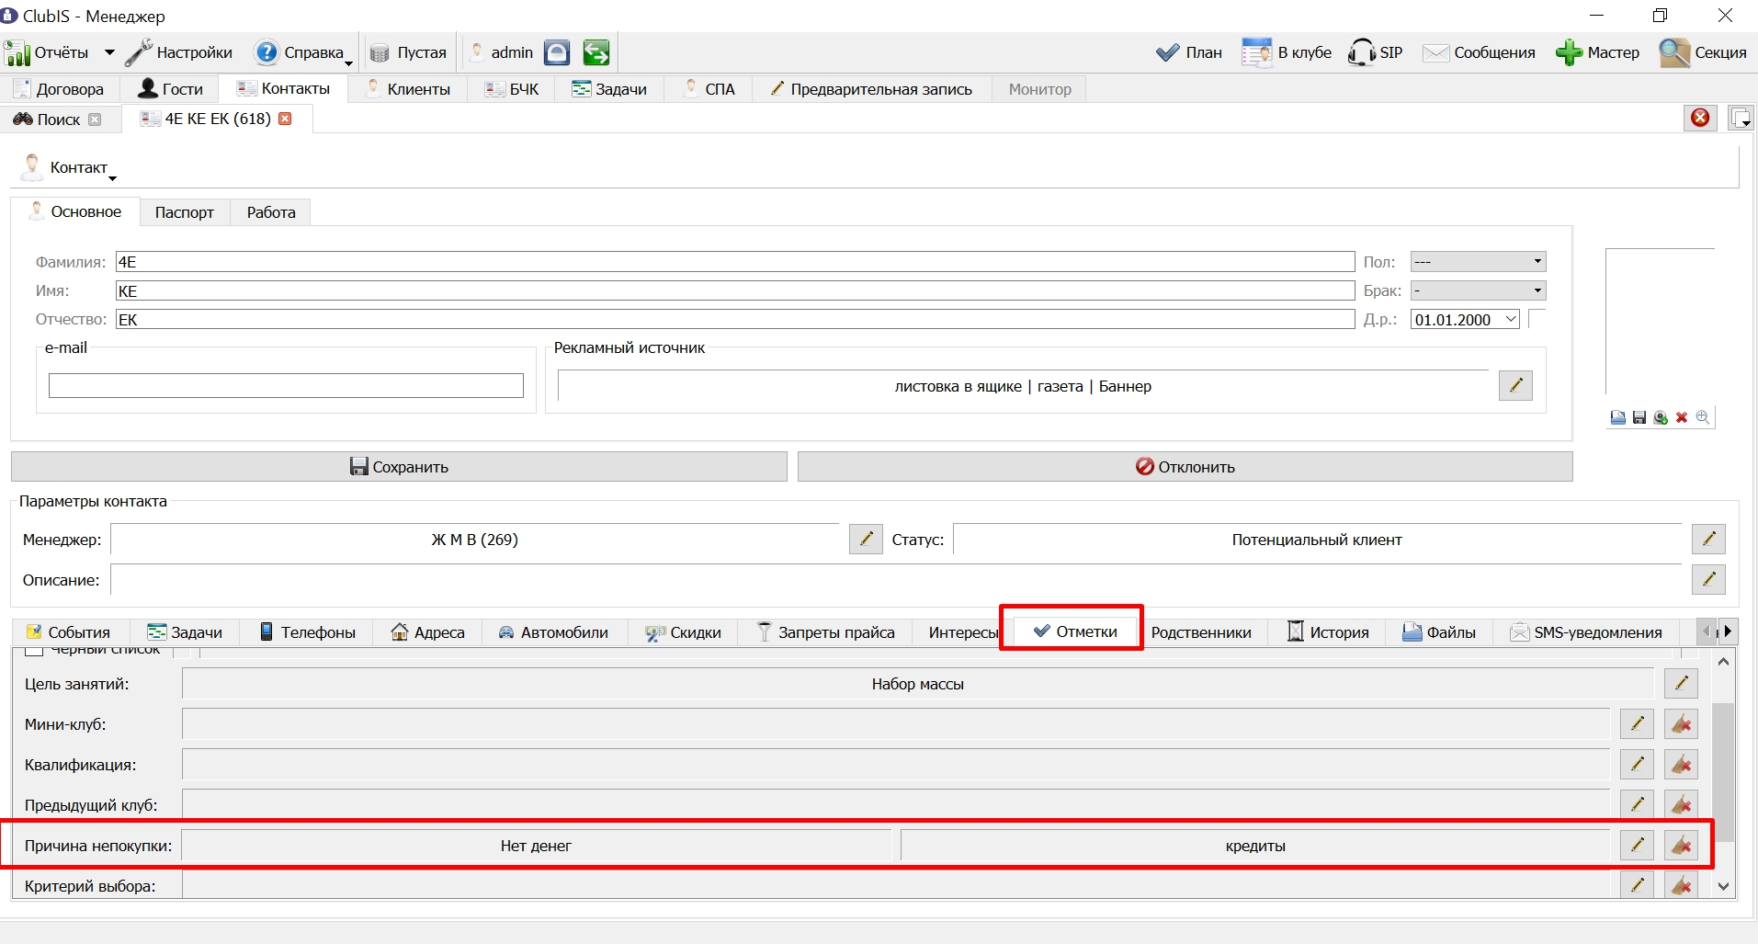Screen dimensions: 1758x944
Task: Click the green switch-user icon beside admin
Action: tap(596, 52)
